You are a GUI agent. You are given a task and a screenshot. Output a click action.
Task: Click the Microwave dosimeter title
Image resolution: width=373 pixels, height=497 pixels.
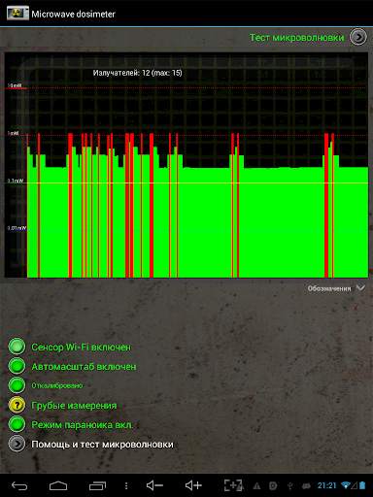(73, 14)
